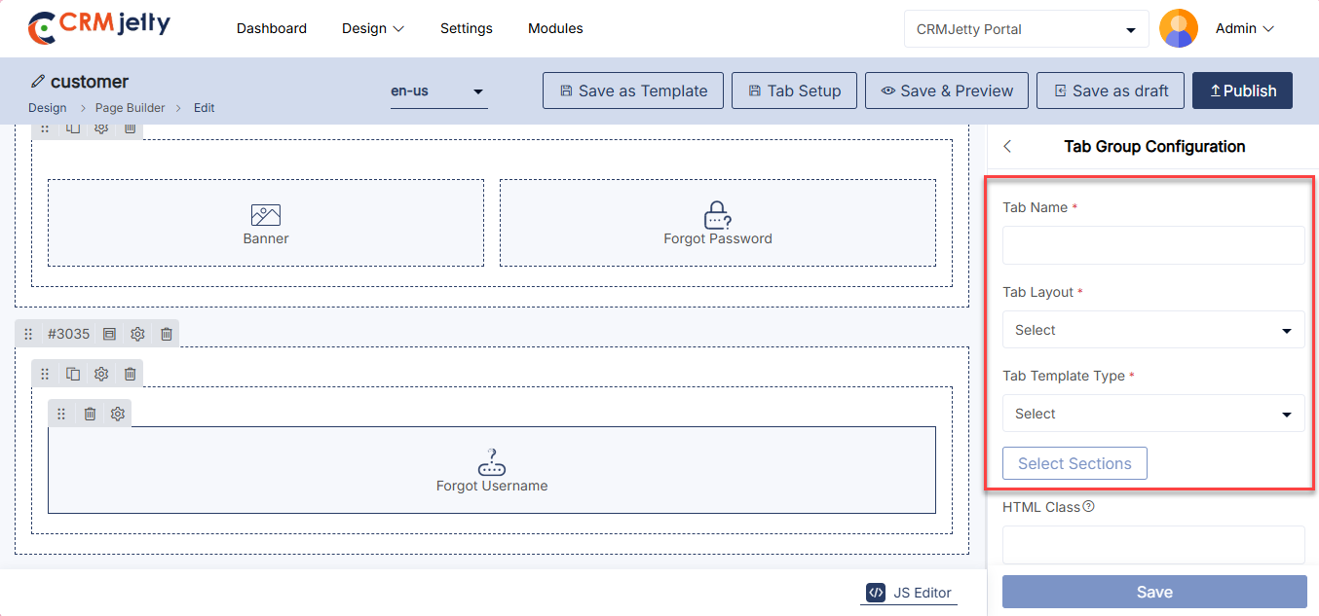Select the Banner widget block
The image size is (1319, 616).
pos(266,223)
